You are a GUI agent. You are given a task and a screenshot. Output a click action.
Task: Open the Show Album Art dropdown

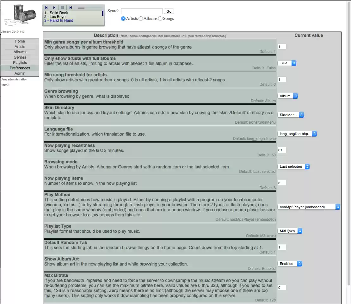point(289,264)
